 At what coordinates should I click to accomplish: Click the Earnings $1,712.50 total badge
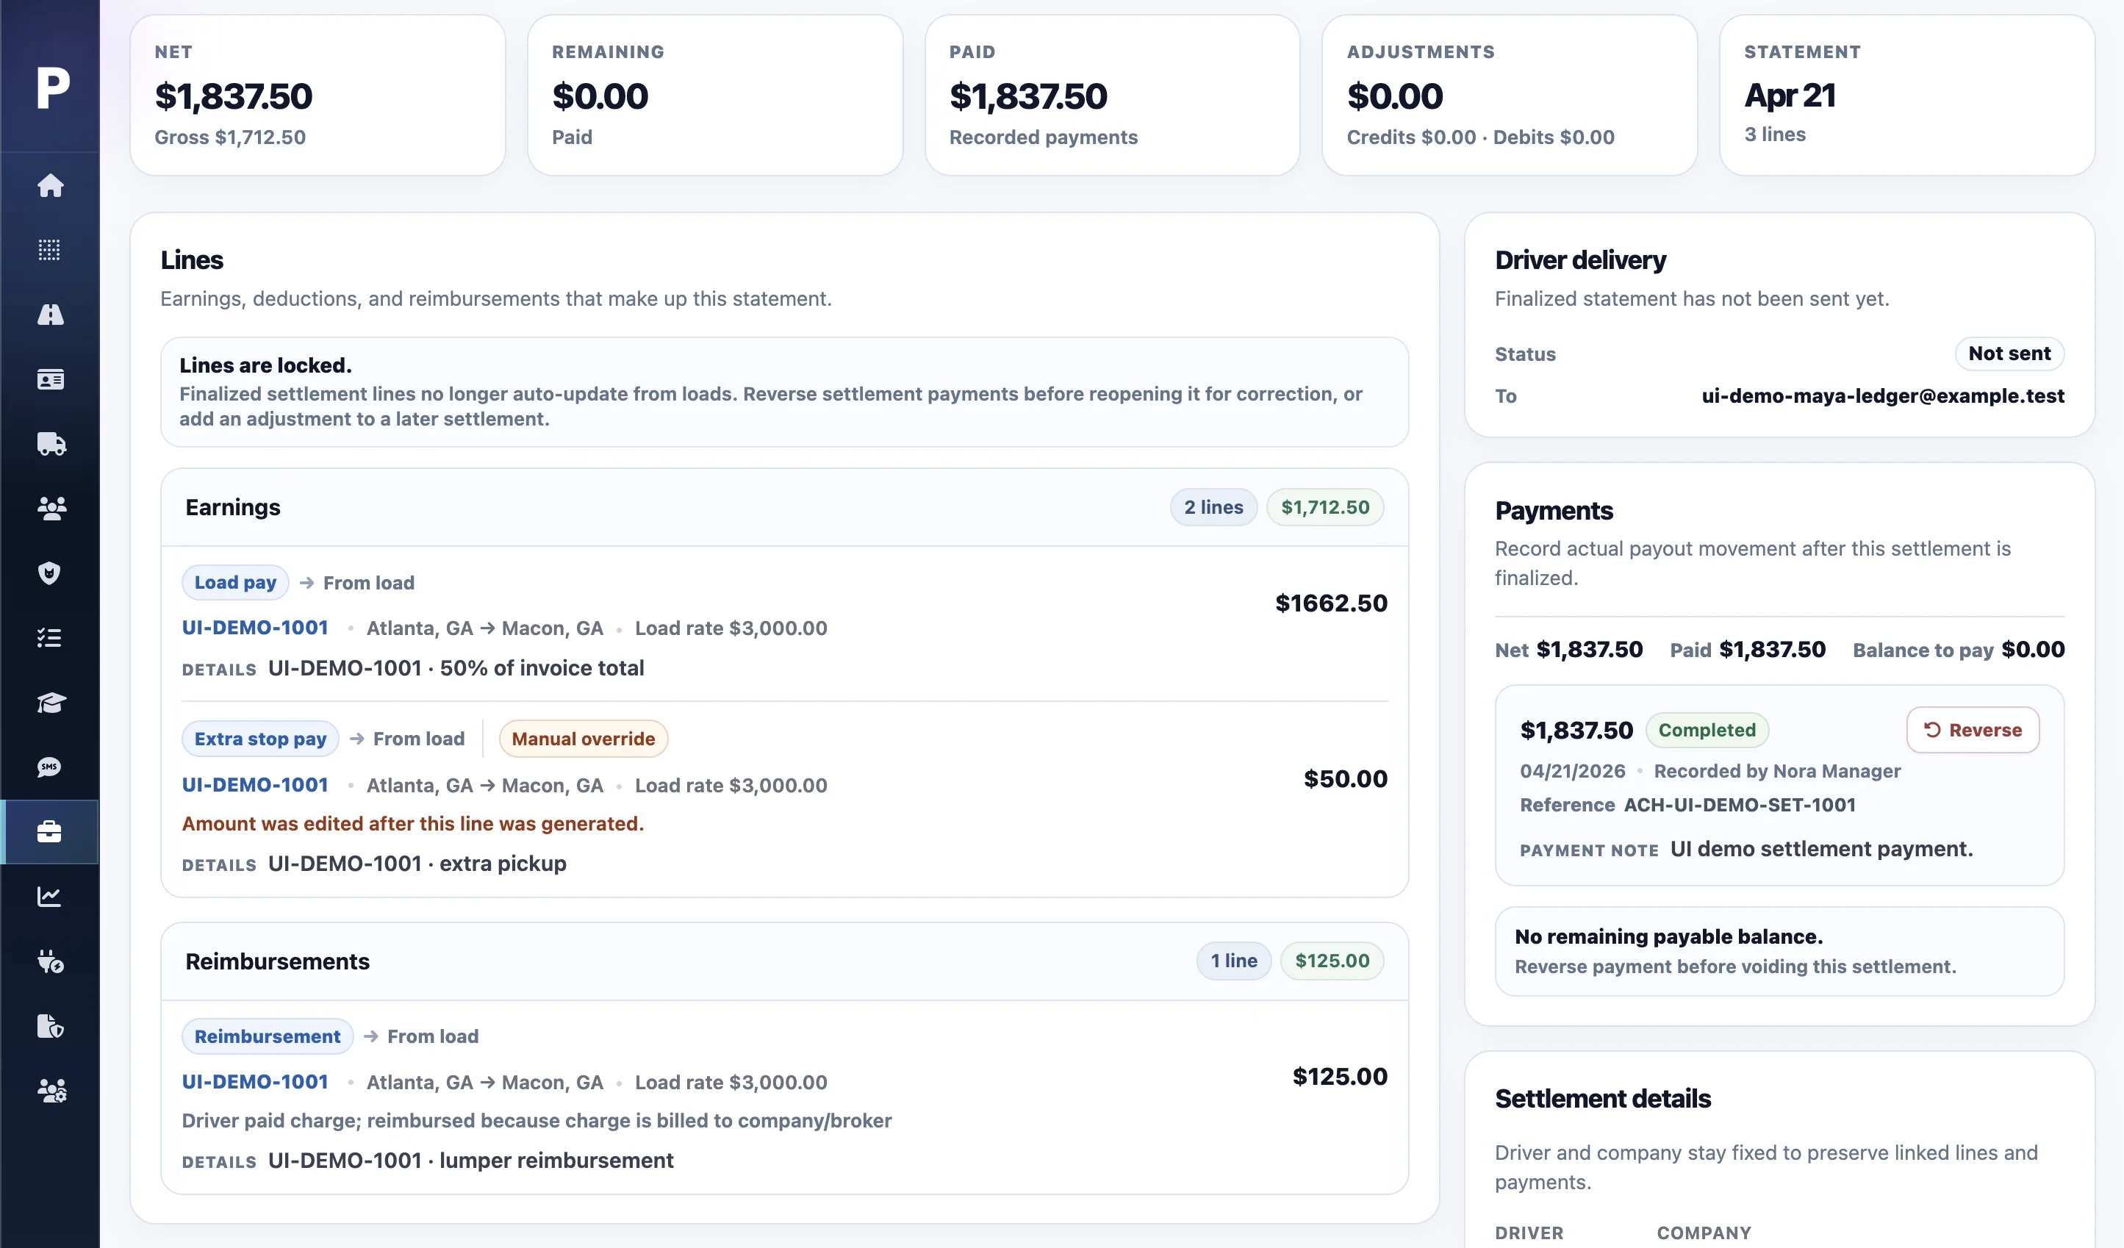click(1325, 507)
